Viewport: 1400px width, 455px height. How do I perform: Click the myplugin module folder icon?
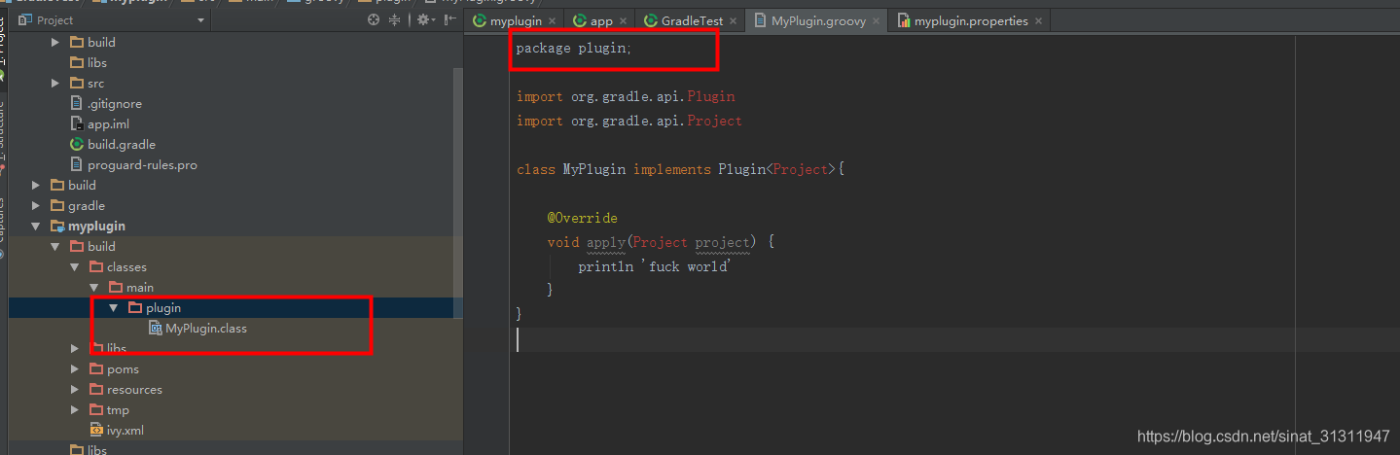[x=58, y=226]
